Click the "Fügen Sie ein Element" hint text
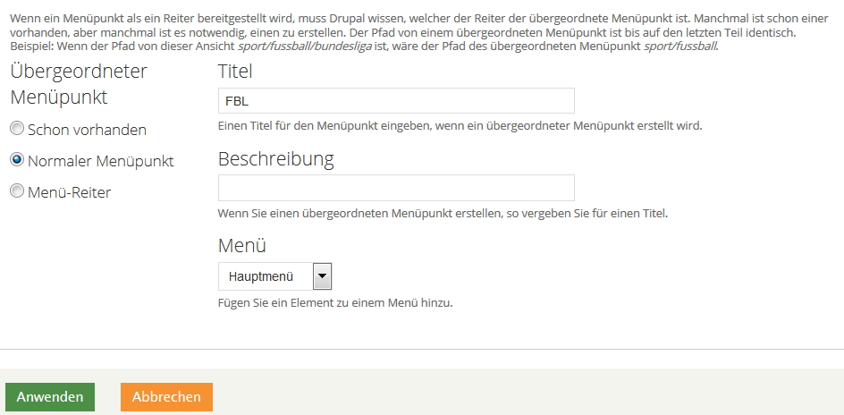This screenshot has height=415, width=844. [335, 303]
